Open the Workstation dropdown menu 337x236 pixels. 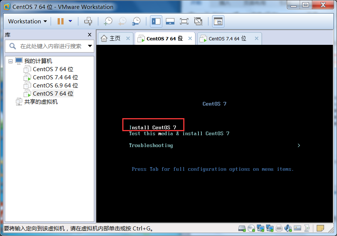click(x=27, y=21)
